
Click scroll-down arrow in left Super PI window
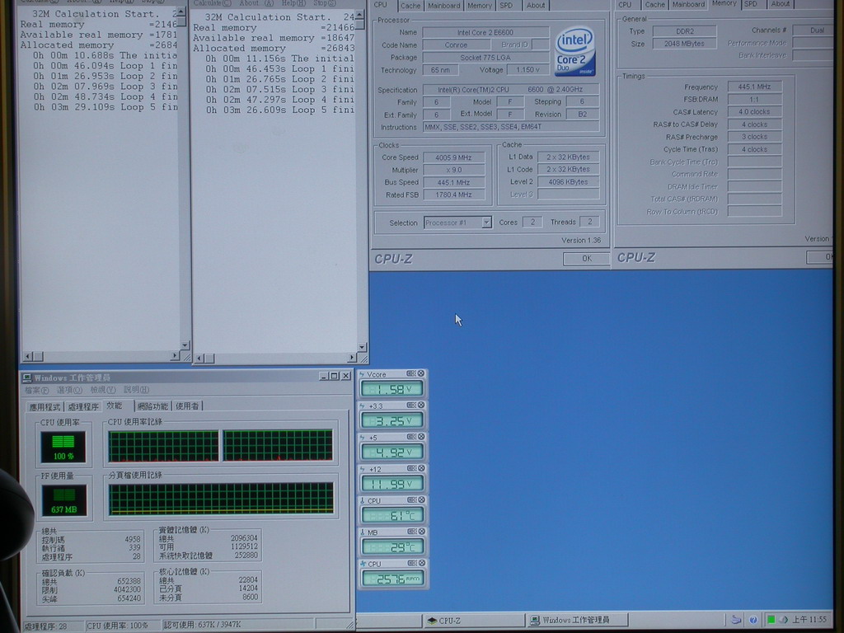point(185,345)
